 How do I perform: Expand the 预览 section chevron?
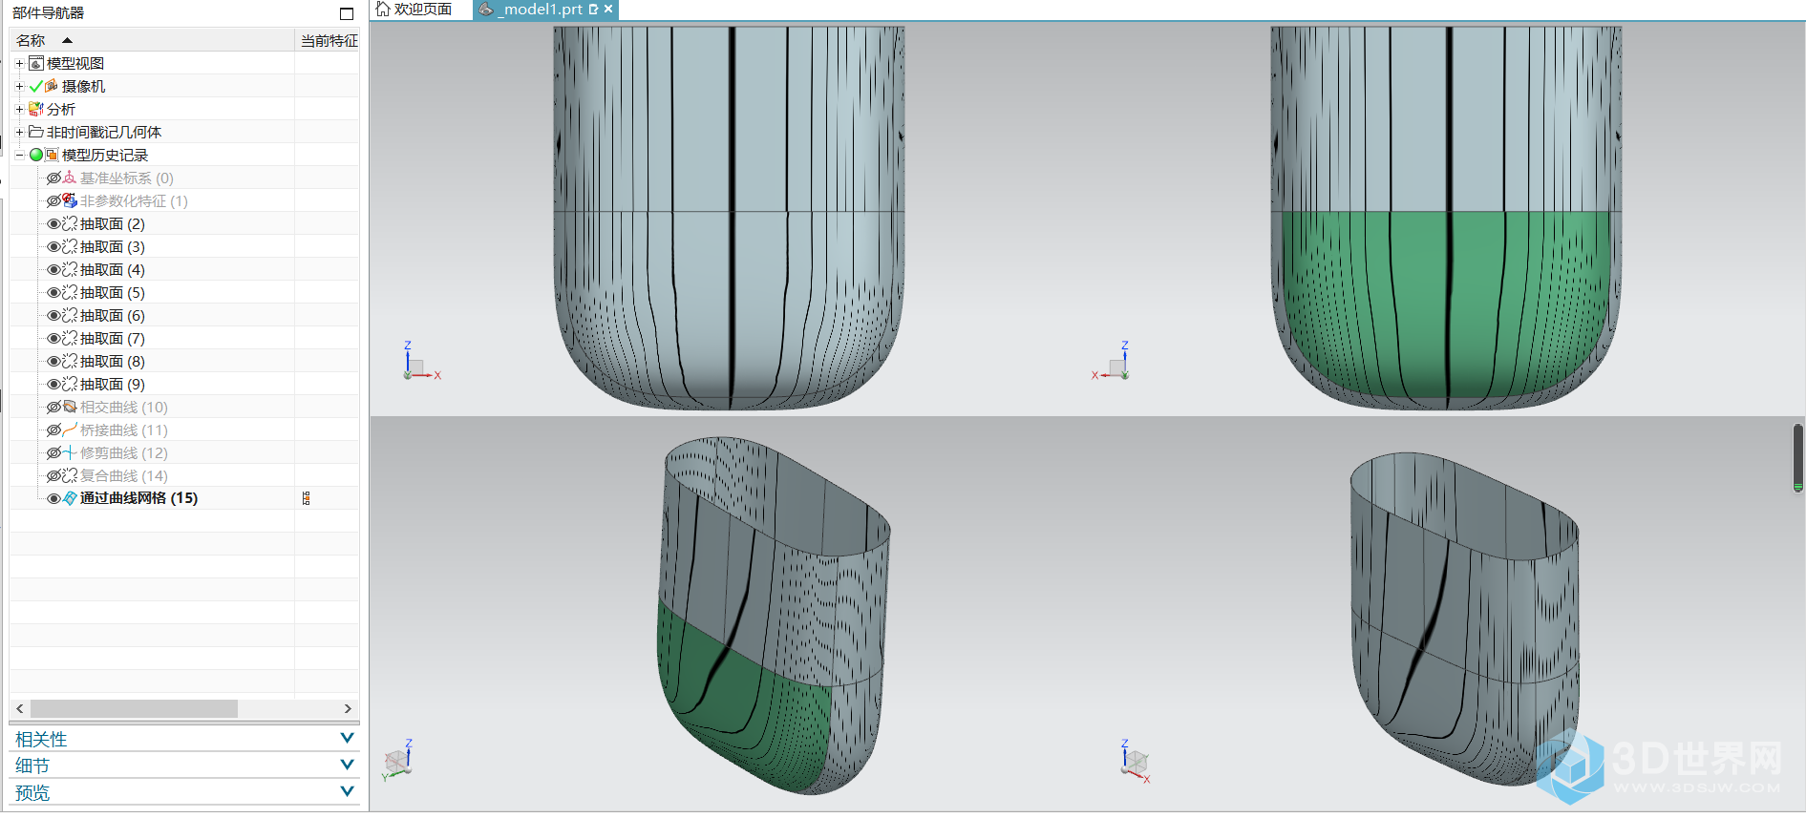347,791
